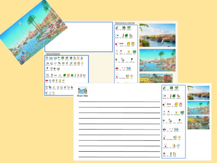The image size is (217, 163).
Task: Open the Nile sailboat photo on front worksheet
Action: [x=198, y=93]
